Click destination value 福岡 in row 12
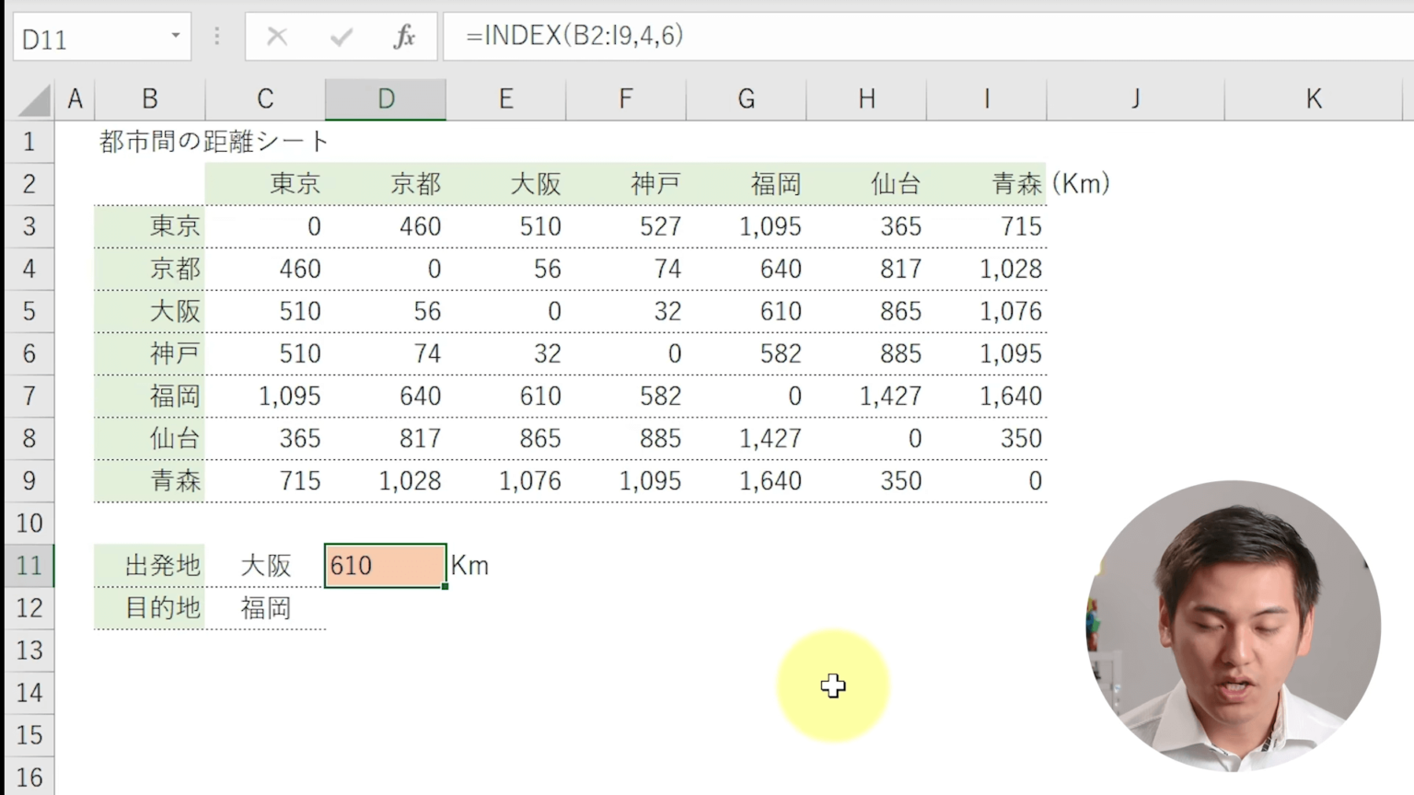Screen dimensions: 1414x795 [266, 607]
